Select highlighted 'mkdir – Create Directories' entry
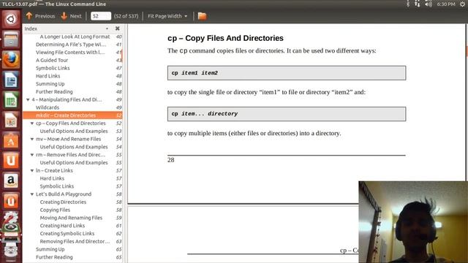The width and height of the screenshot is (468, 263). (72, 115)
